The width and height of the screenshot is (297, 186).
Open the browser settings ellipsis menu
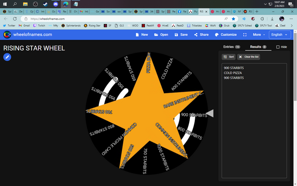[291, 19]
